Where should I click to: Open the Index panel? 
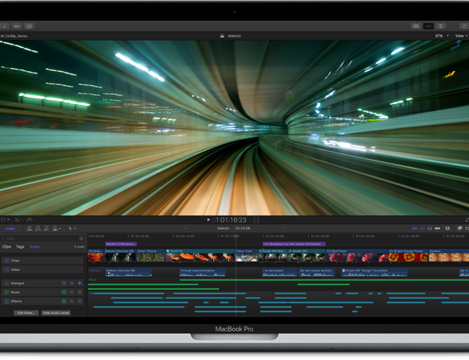point(10,229)
